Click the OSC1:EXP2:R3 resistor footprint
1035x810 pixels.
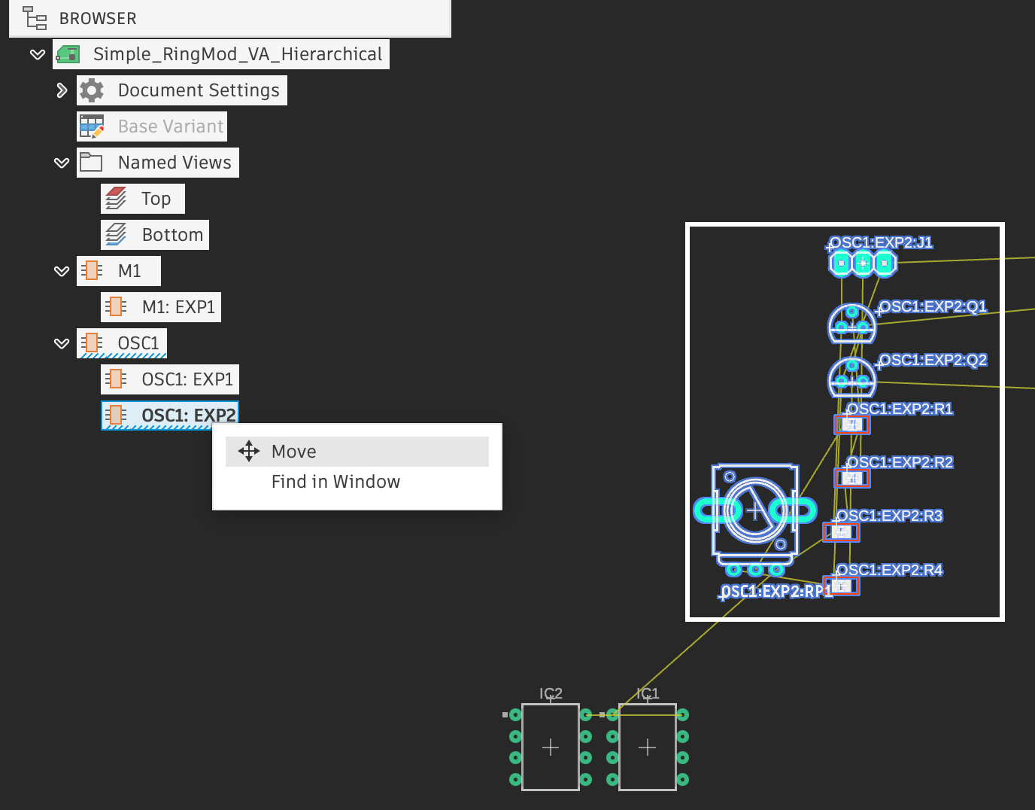(x=842, y=532)
